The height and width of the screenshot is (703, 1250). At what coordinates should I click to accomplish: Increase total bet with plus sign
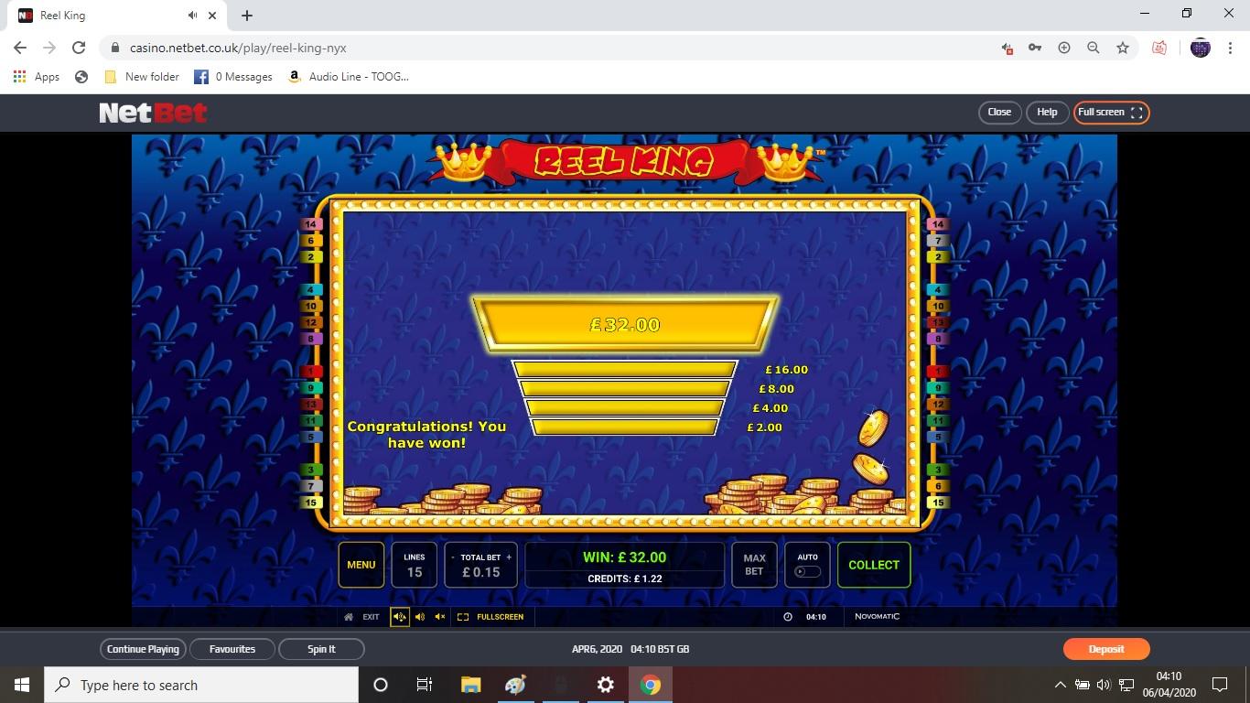pyautogui.click(x=509, y=557)
